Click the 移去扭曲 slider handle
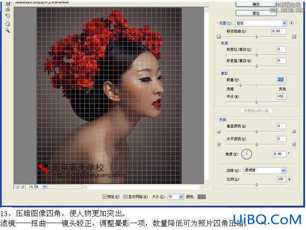The height and width of the screenshot is (230, 306). point(257,37)
